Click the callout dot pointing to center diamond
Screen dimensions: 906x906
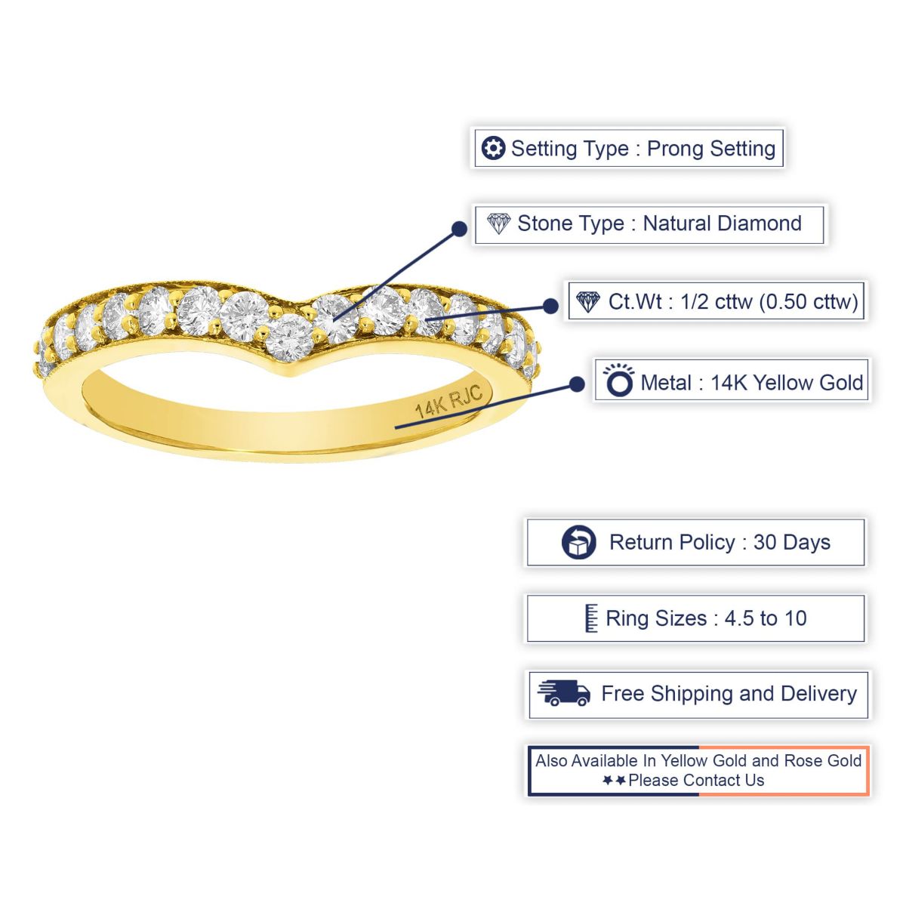point(459,229)
